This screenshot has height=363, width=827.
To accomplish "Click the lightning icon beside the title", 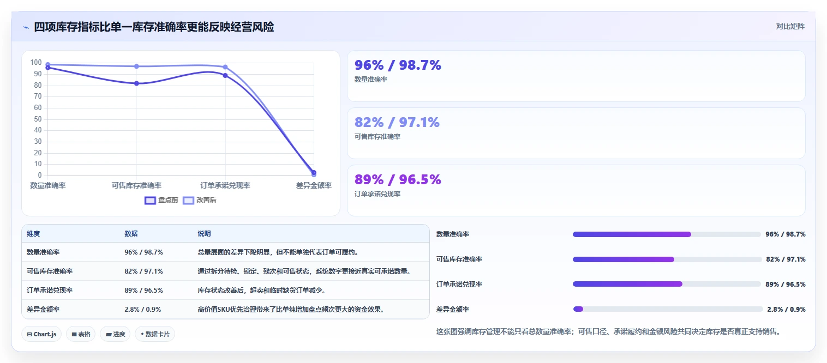I will [x=26, y=27].
